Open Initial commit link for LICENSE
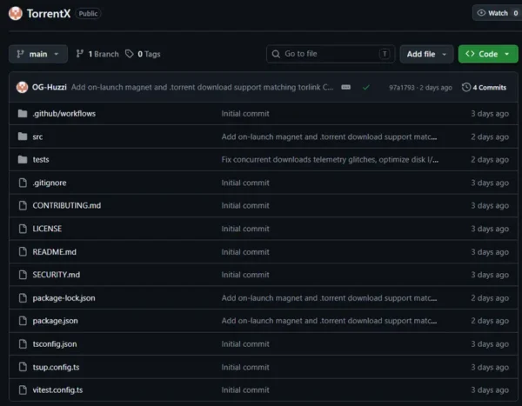 (245, 229)
